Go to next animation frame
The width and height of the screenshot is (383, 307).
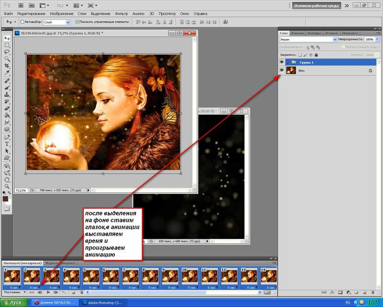[56, 292]
